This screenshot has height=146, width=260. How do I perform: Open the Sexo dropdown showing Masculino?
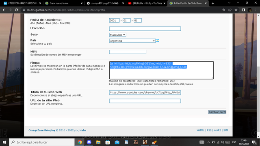117,35
